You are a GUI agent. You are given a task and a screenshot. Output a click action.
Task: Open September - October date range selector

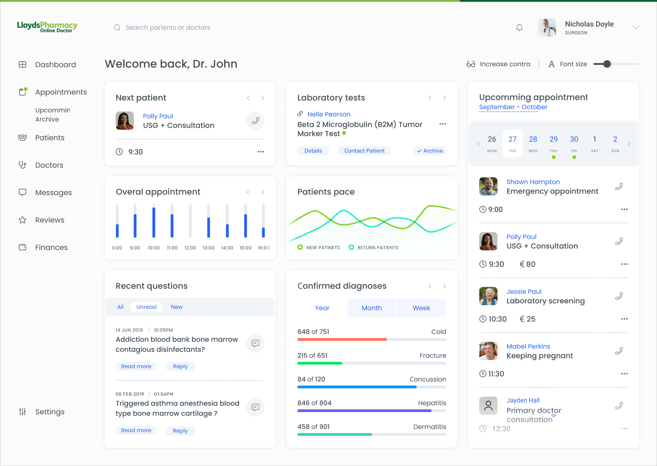click(x=513, y=107)
